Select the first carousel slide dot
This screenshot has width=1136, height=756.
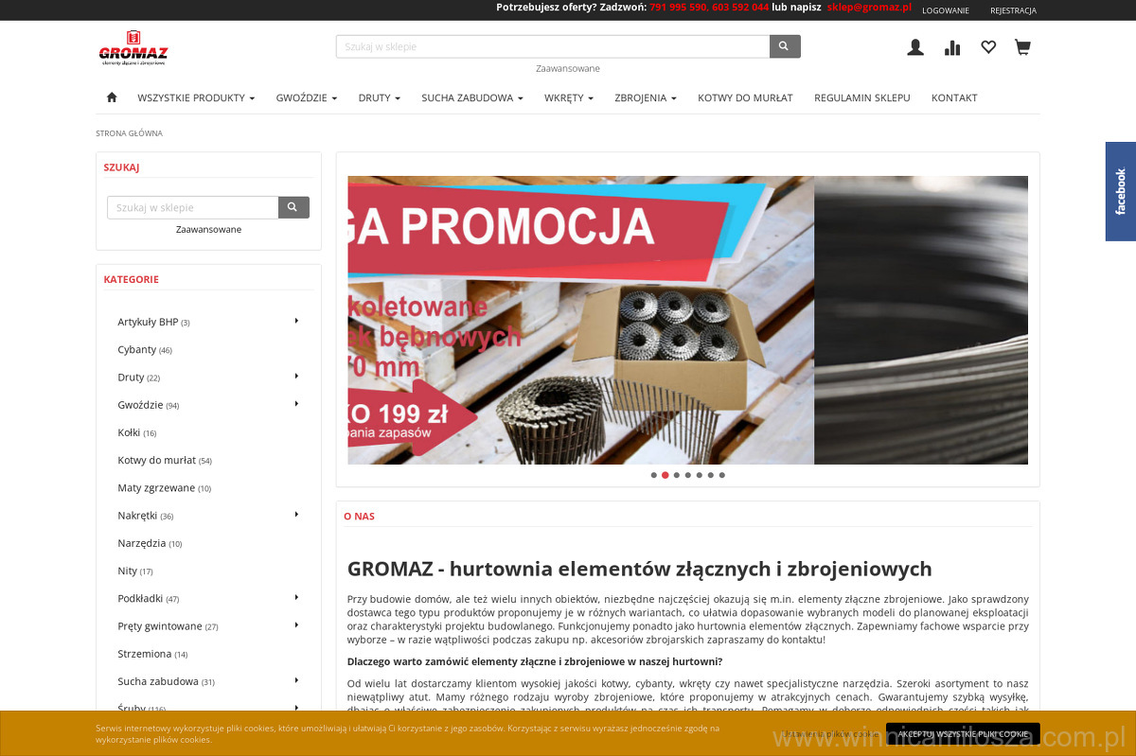[653, 475]
